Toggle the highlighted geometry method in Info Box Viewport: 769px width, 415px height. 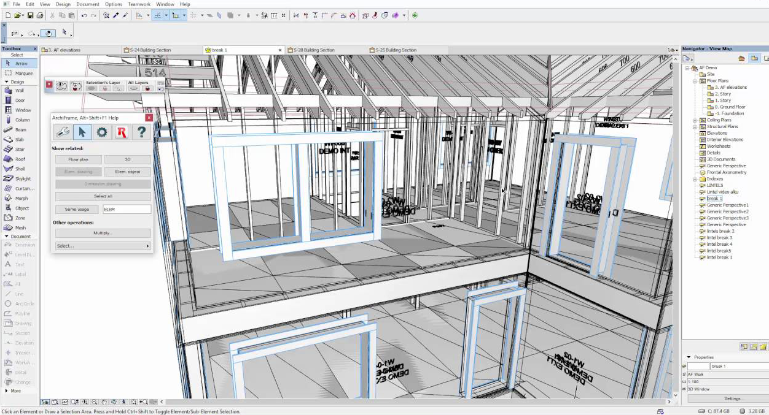coord(49,33)
